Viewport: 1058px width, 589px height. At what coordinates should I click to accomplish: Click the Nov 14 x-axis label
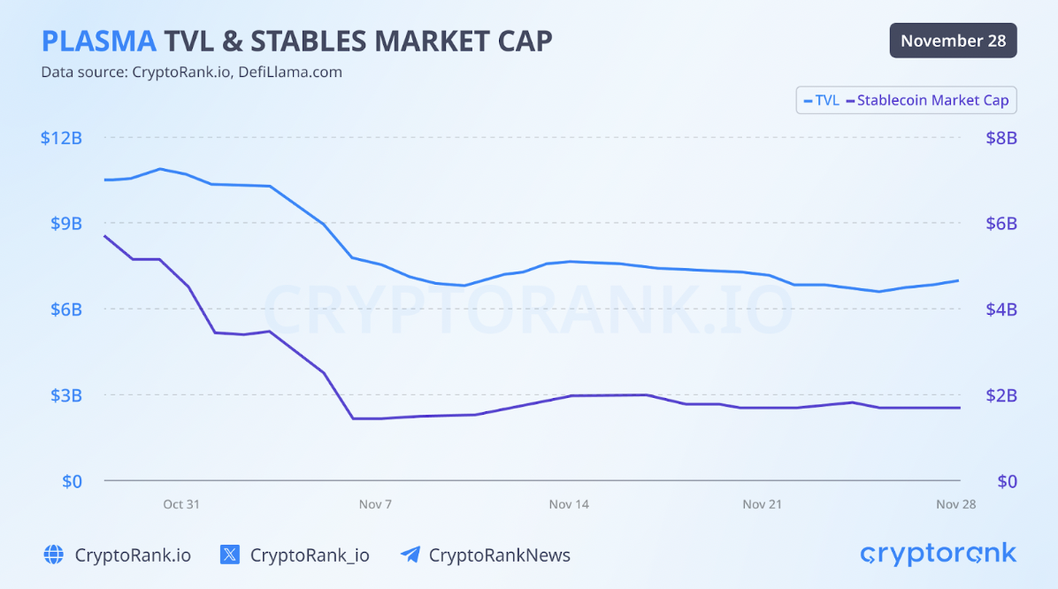pyautogui.click(x=569, y=504)
